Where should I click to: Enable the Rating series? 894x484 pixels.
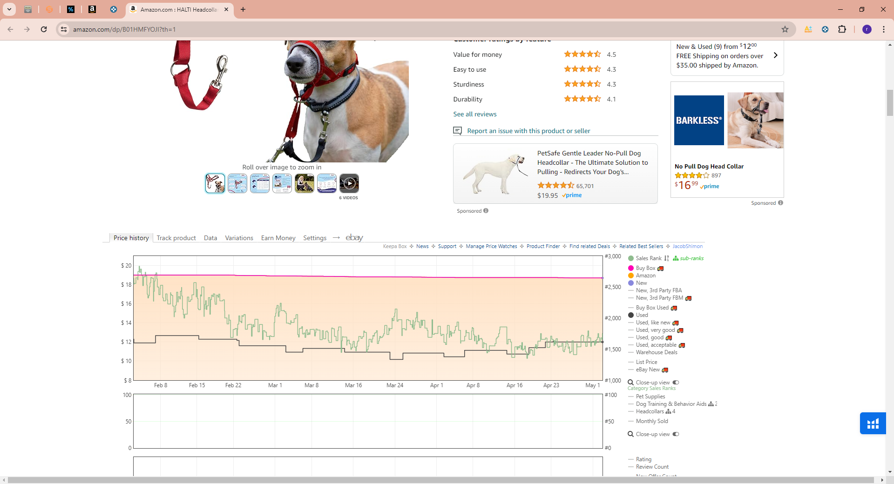(x=640, y=459)
